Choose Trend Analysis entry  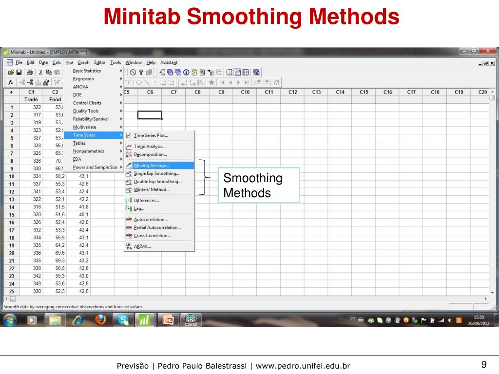click(159, 147)
